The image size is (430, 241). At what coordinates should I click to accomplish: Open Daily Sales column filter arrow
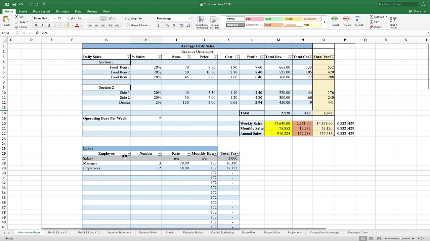coord(128,57)
